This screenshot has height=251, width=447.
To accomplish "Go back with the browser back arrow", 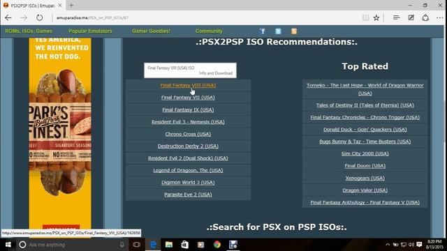I will coord(8,17).
